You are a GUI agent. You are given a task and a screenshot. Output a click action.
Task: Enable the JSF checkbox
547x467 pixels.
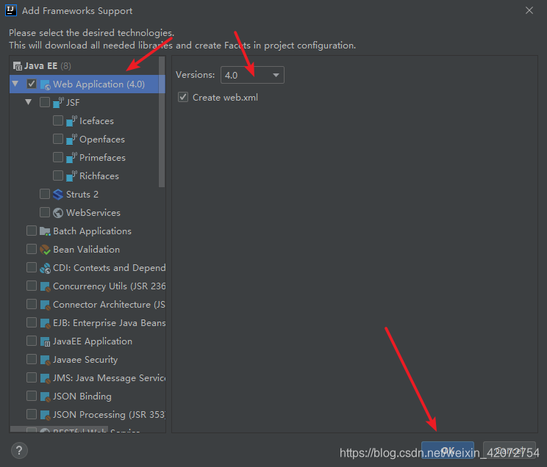click(x=45, y=102)
